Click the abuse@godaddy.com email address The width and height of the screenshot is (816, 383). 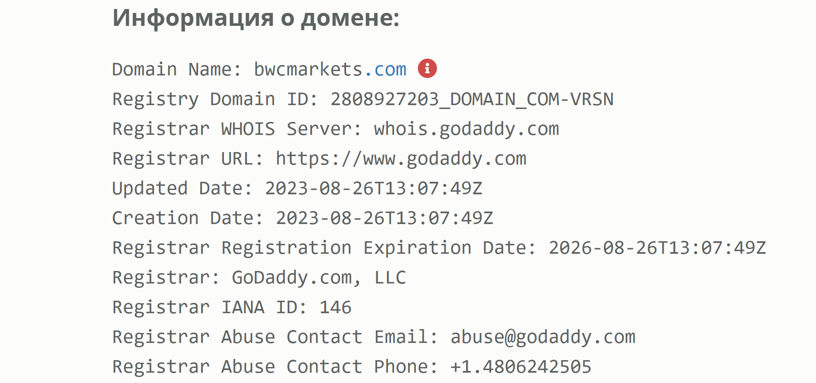click(x=543, y=337)
